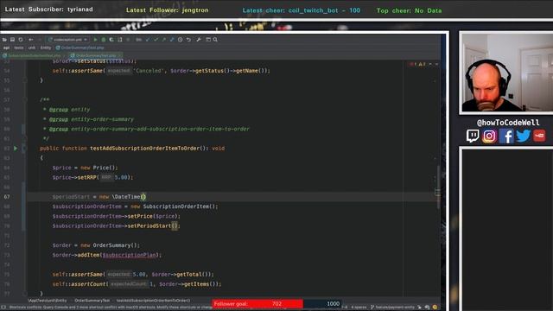Run testAddSubscriptionOrderItemToOrder via gutter play icon
This screenshot has width=553, height=311.
pyautogui.click(x=16, y=149)
